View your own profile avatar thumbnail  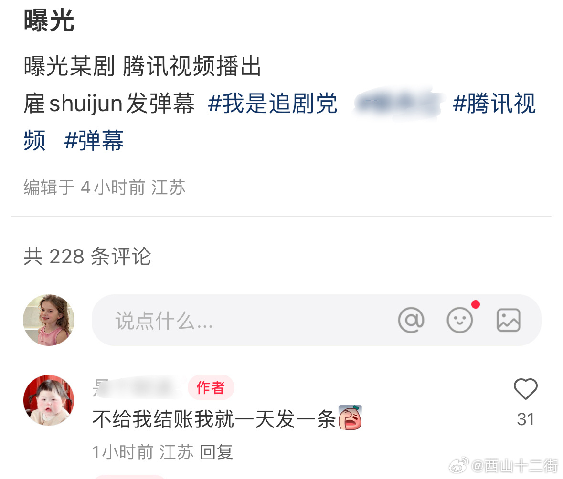49,320
